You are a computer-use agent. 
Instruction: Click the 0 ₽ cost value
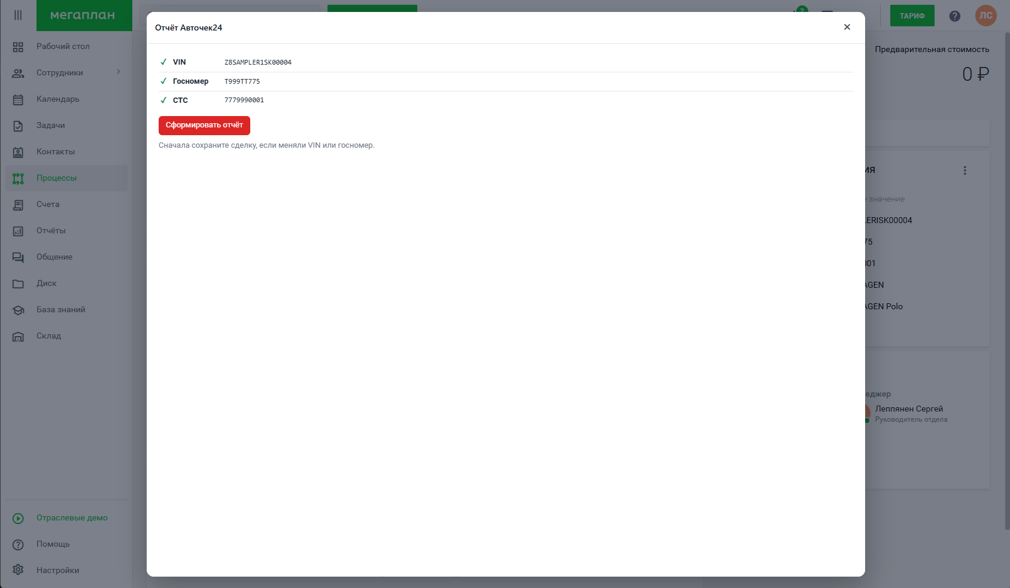click(976, 74)
